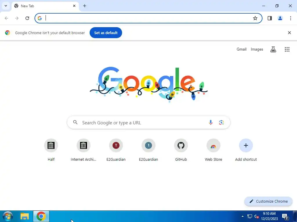The width and height of the screenshot is (297, 222).
Task: Open the tab search dropdown arrow
Action: tap(6, 6)
